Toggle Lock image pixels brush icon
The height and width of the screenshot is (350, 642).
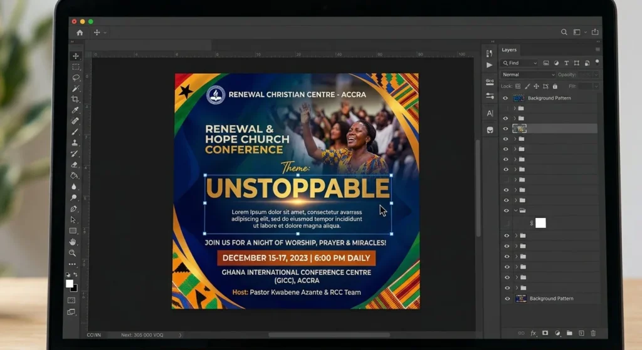click(x=527, y=86)
